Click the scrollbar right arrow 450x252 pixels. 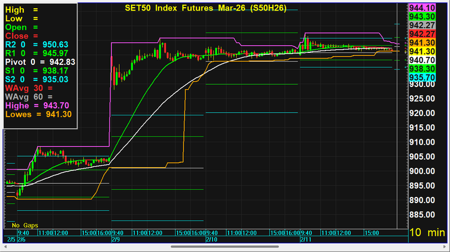click(x=446, y=246)
